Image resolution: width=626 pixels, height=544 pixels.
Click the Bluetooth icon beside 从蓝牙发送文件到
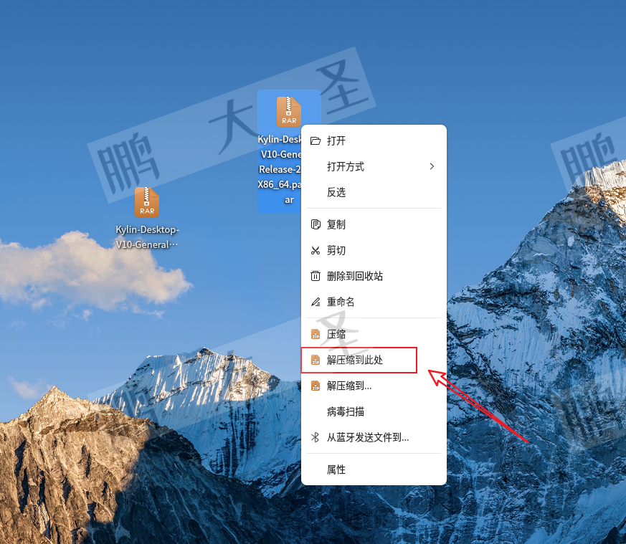[x=316, y=437]
